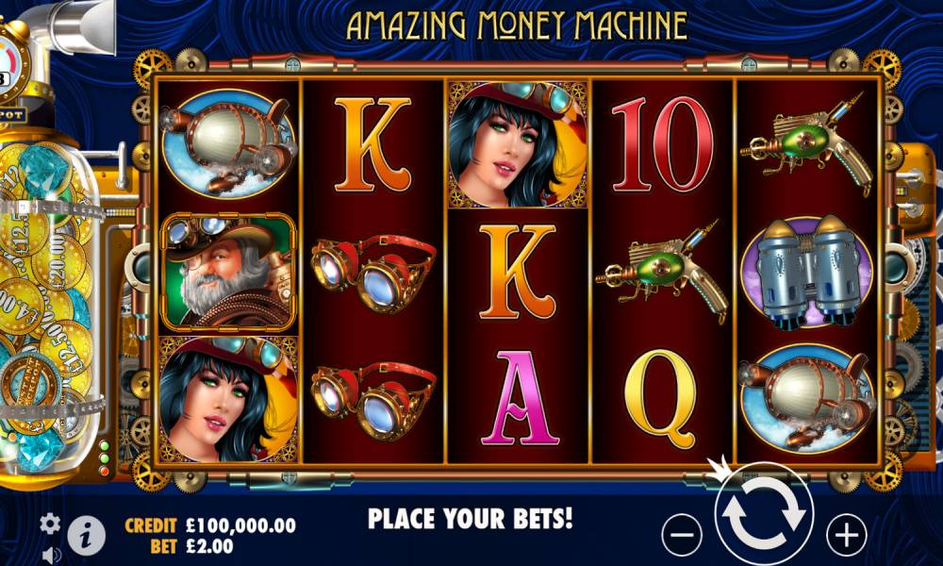Click the CREDIT balance amount

(240, 525)
